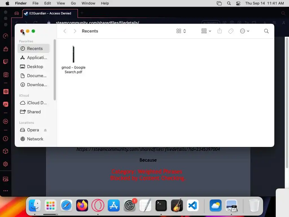The height and width of the screenshot is (217, 289).
Task: Select gmod - Google Search.pdf thumbnail
Action: [73, 54]
